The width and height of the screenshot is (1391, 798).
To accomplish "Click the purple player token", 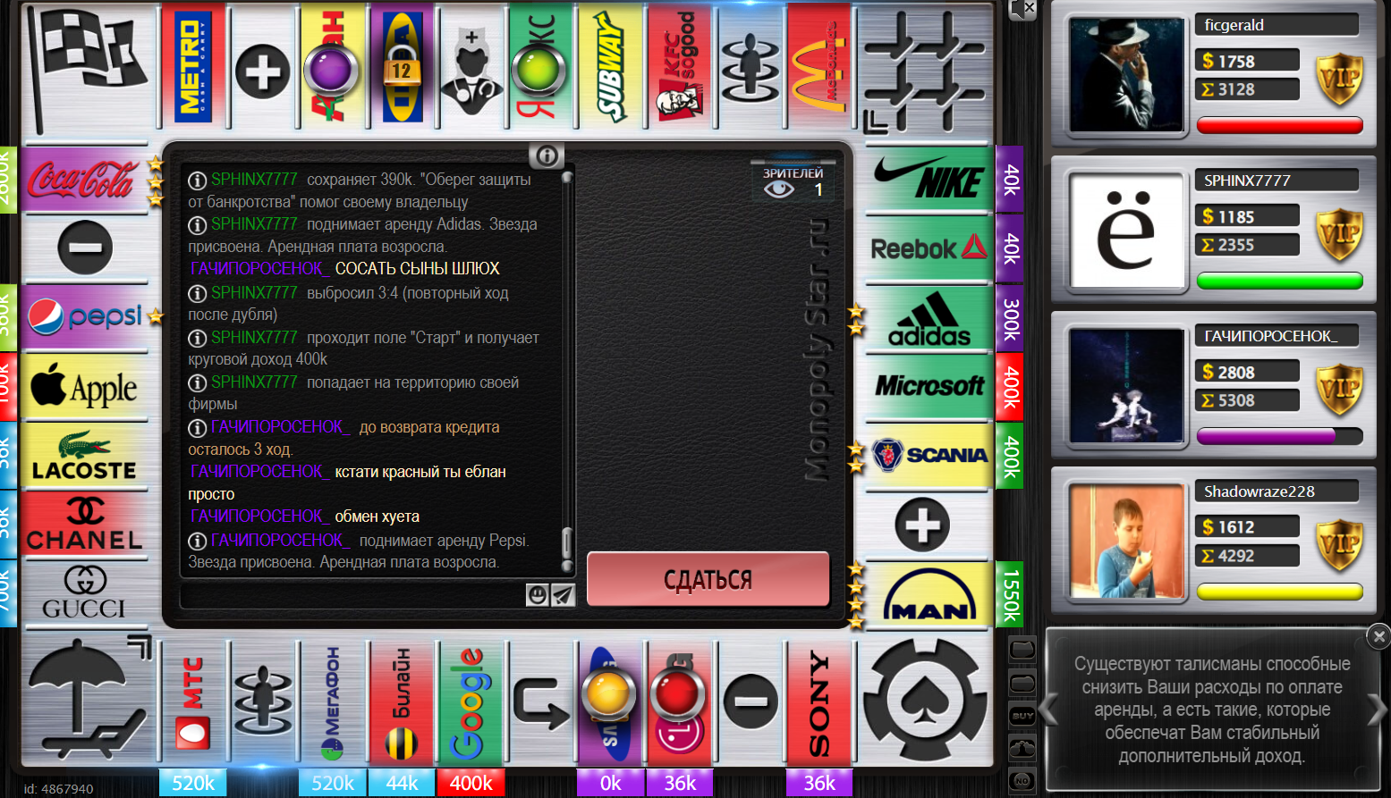I will (330, 68).
